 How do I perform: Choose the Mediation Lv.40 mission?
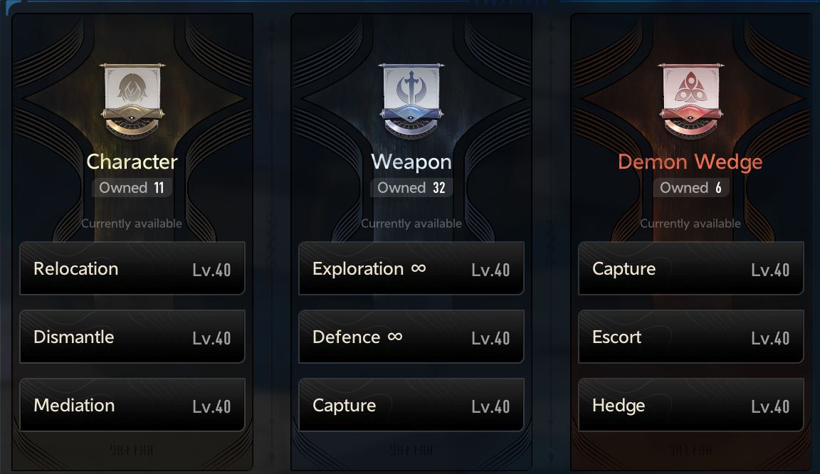(x=132, y=405)
